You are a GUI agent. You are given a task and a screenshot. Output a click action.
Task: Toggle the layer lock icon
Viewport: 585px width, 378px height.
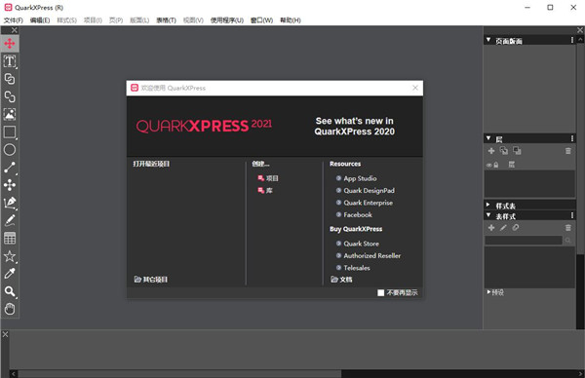(x=496, y=165)
